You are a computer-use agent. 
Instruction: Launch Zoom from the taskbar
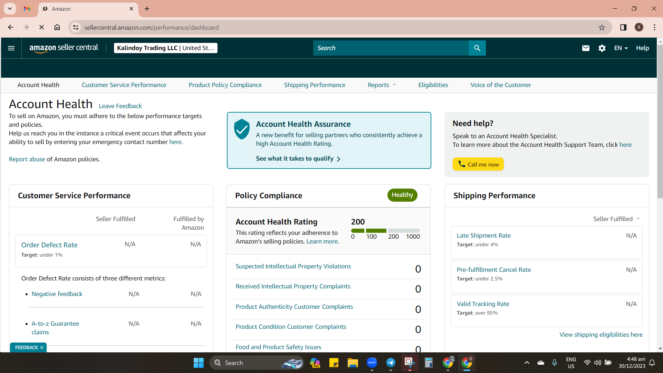pyautogui.click(x=372, y=363)
